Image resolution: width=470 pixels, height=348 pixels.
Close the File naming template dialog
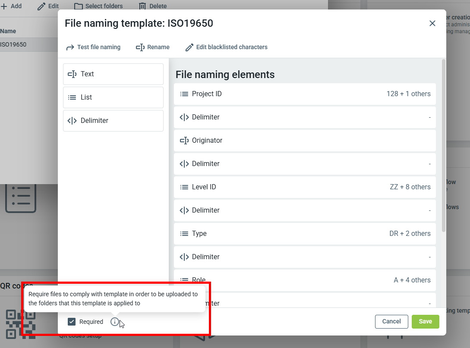tap(432, 23)
